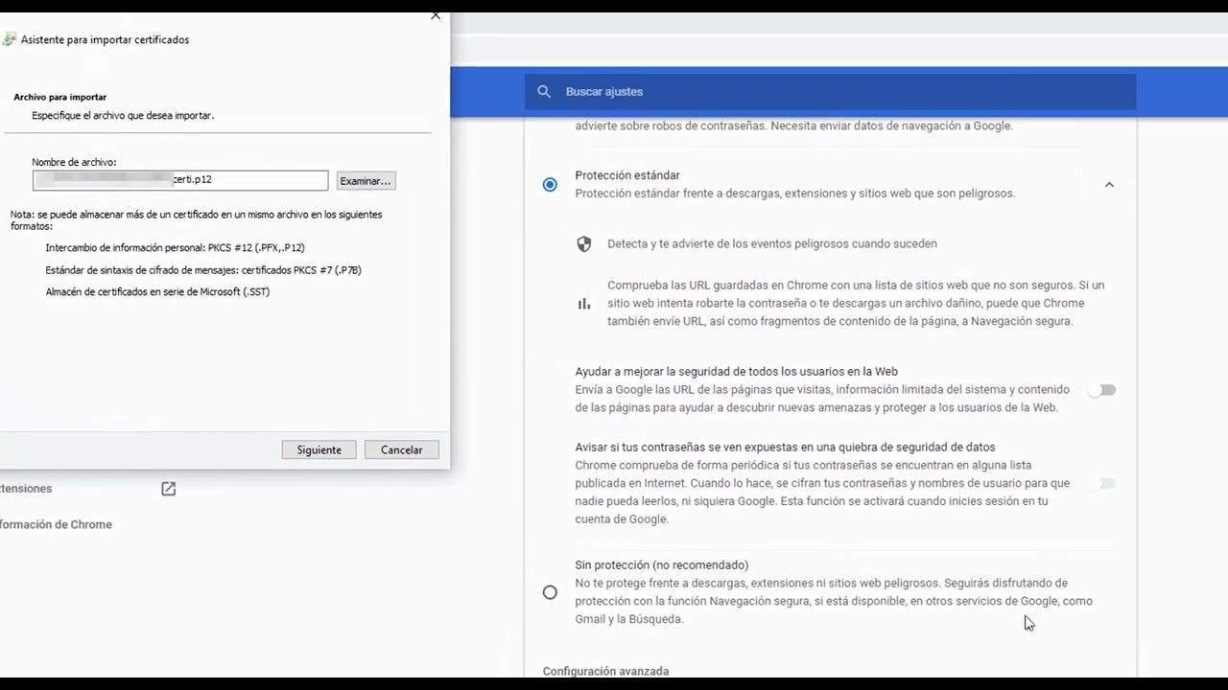Click the Examinar button to browse files
1228x690 pixels.
tap(365, 180)
